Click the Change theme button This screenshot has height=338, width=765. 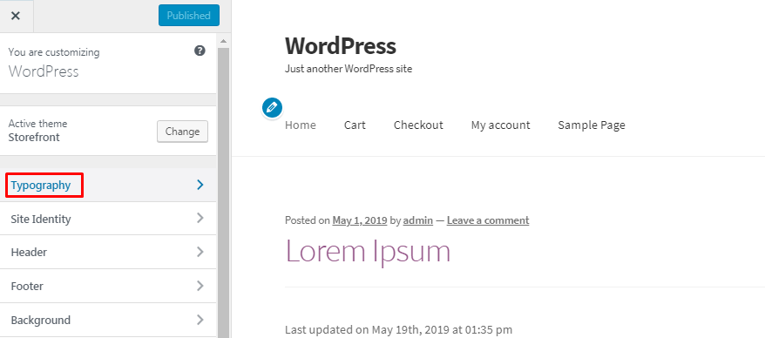(182, 132)
